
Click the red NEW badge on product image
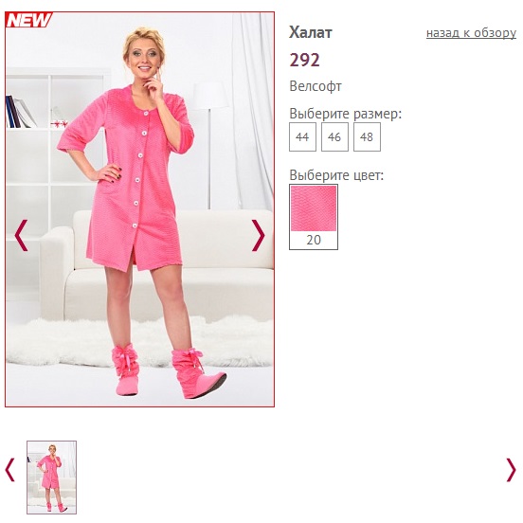[28, 20]
